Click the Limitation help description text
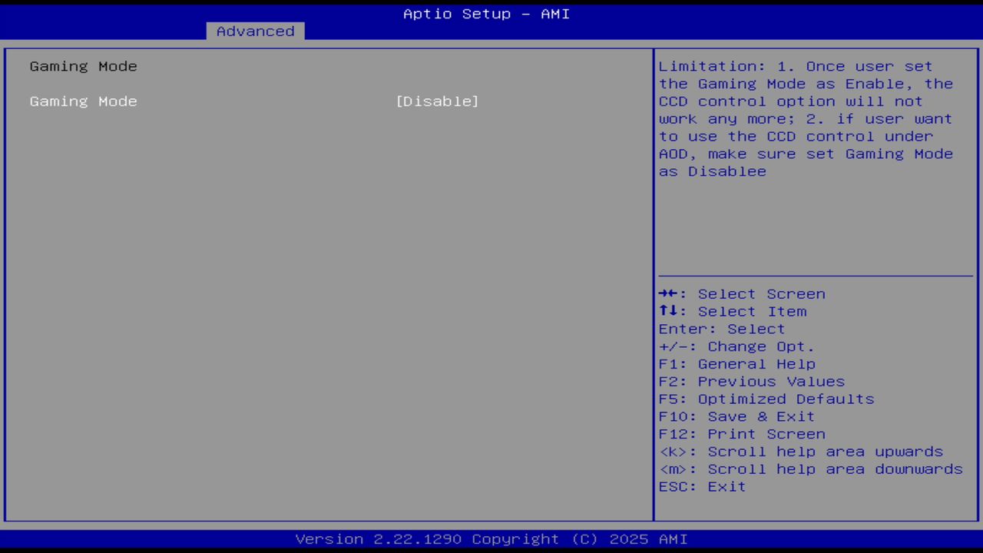Viewport: 983px width, 553px height. coord(806,119)
